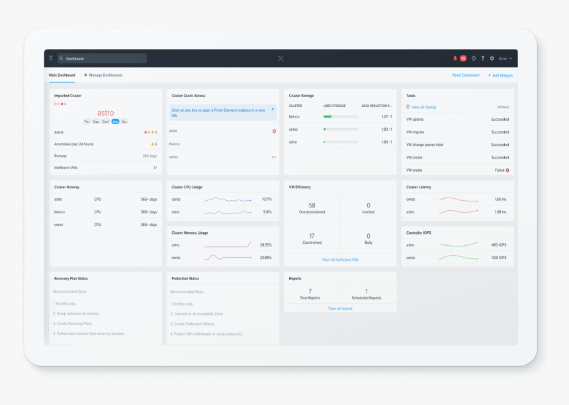Open Manage Dashboards

tap(106, 75)
